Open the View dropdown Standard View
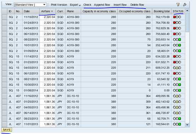 click(30, 5)
